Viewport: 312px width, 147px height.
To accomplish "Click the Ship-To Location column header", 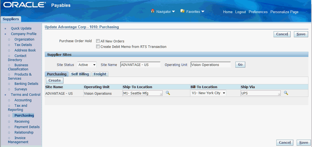I will pos(137,87).
